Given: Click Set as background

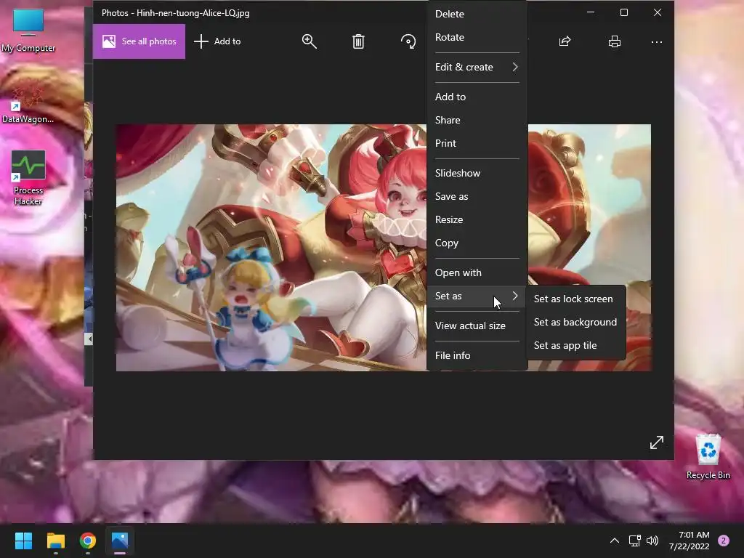Looking at the screenshot, I should click(575, 322).
